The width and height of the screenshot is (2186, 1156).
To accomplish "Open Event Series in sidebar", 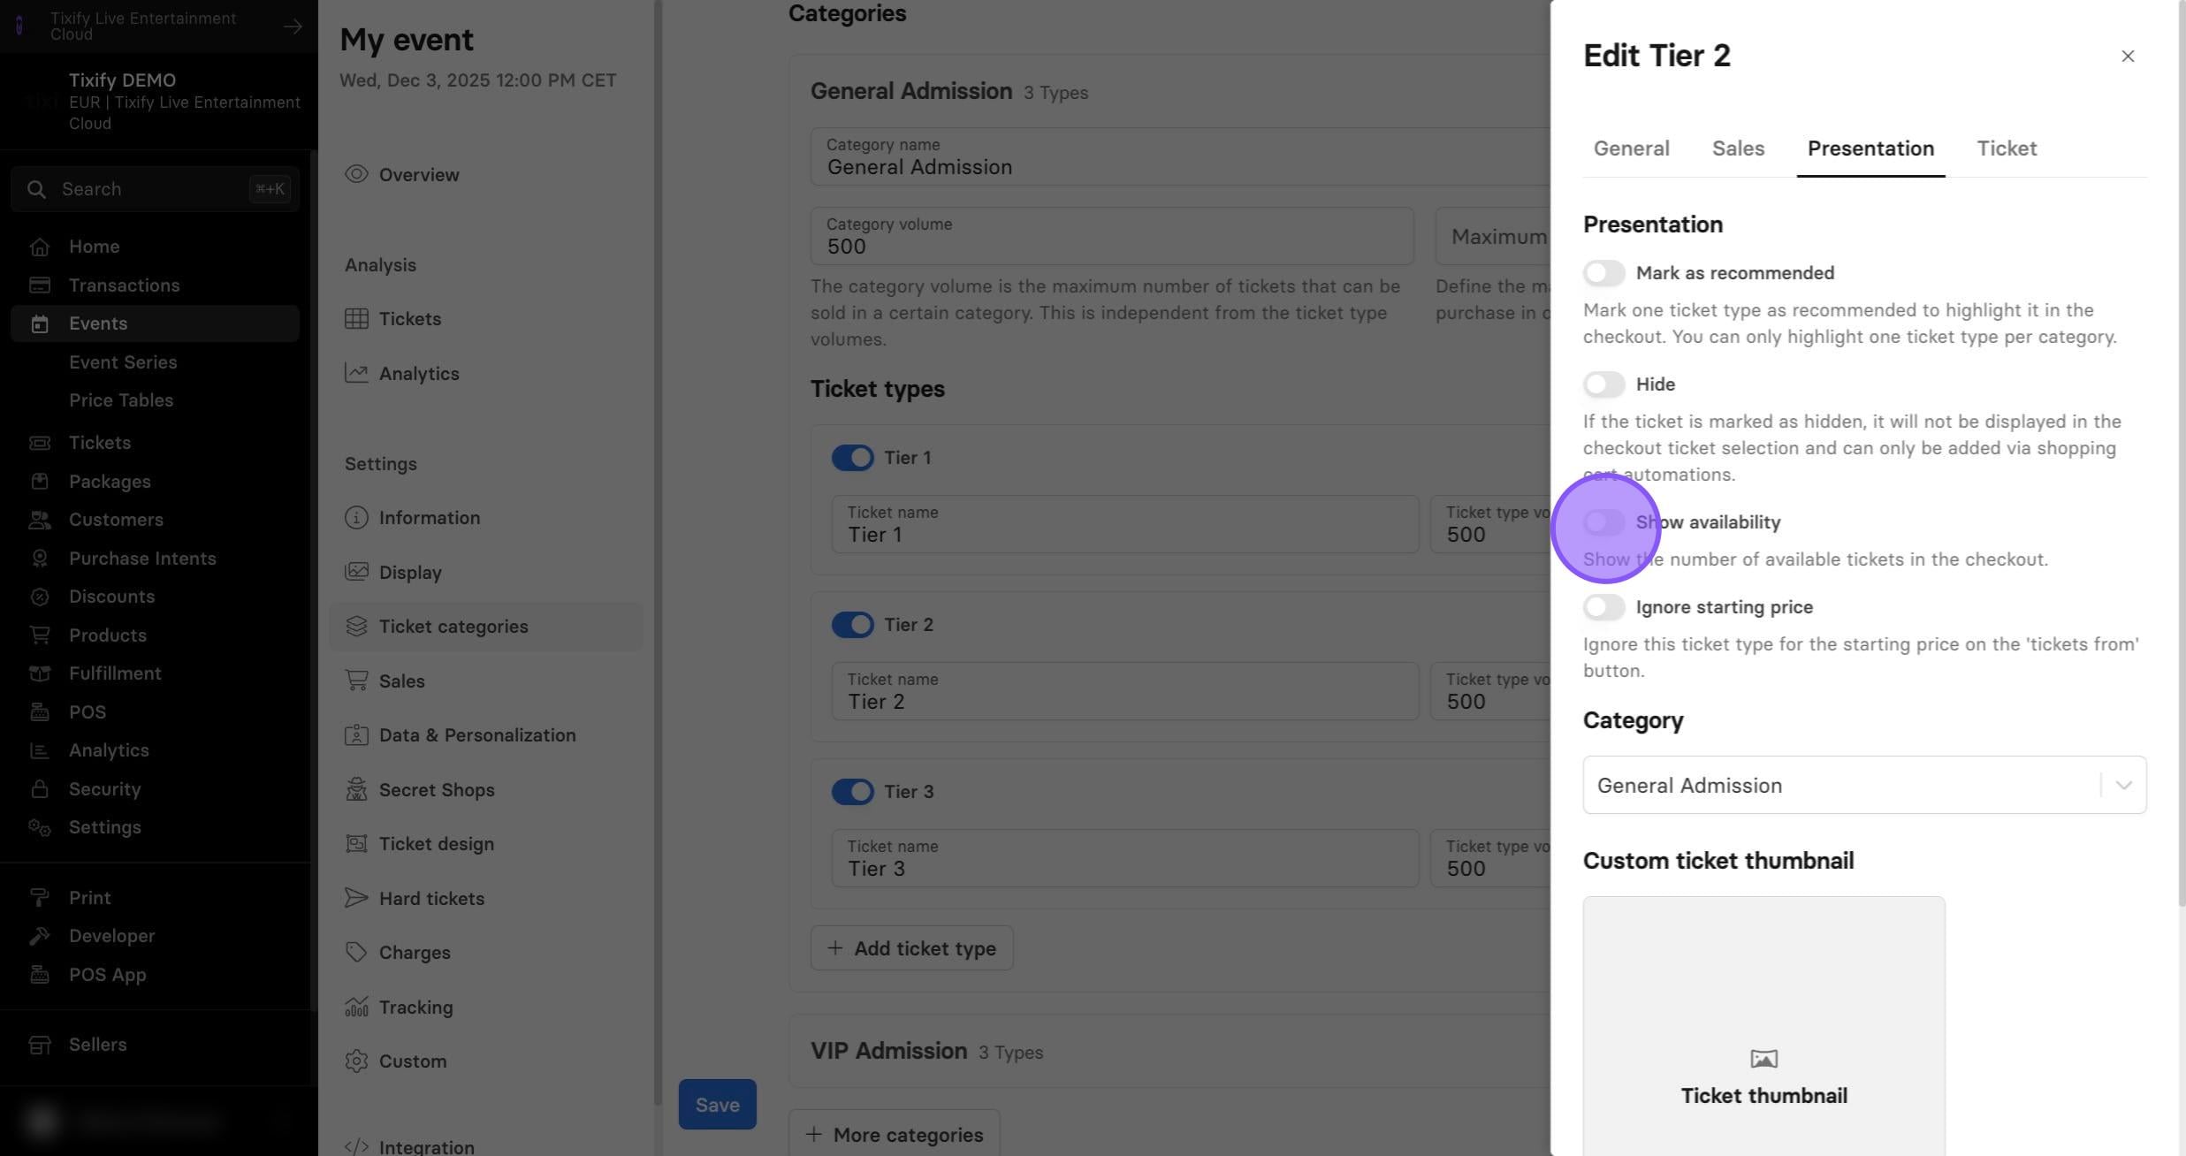I will [123, 362].
